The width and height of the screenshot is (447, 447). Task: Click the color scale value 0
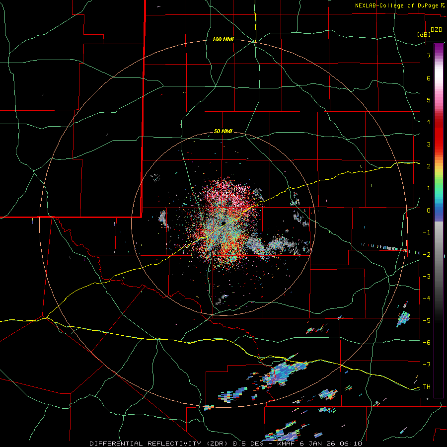(x=429, y=210)
